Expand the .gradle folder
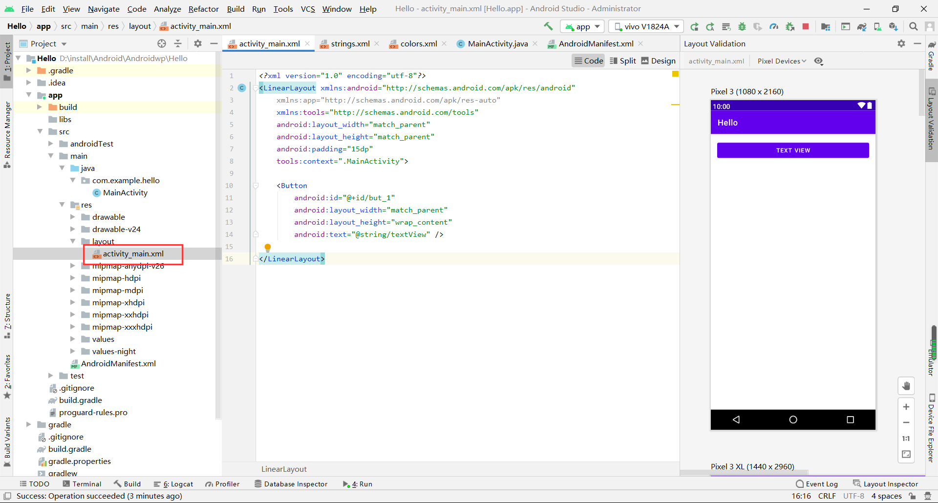 [x=29, y=70]
